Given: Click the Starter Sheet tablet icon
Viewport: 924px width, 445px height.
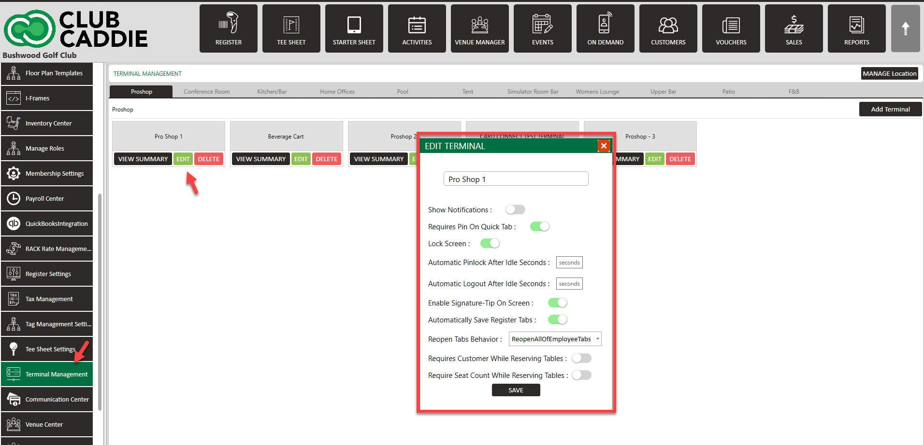Looking at the screenshot, I should [x=354, y=24].
